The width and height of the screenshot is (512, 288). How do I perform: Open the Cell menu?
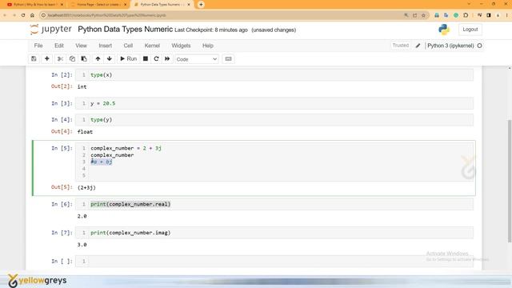[x=128, y=46]
